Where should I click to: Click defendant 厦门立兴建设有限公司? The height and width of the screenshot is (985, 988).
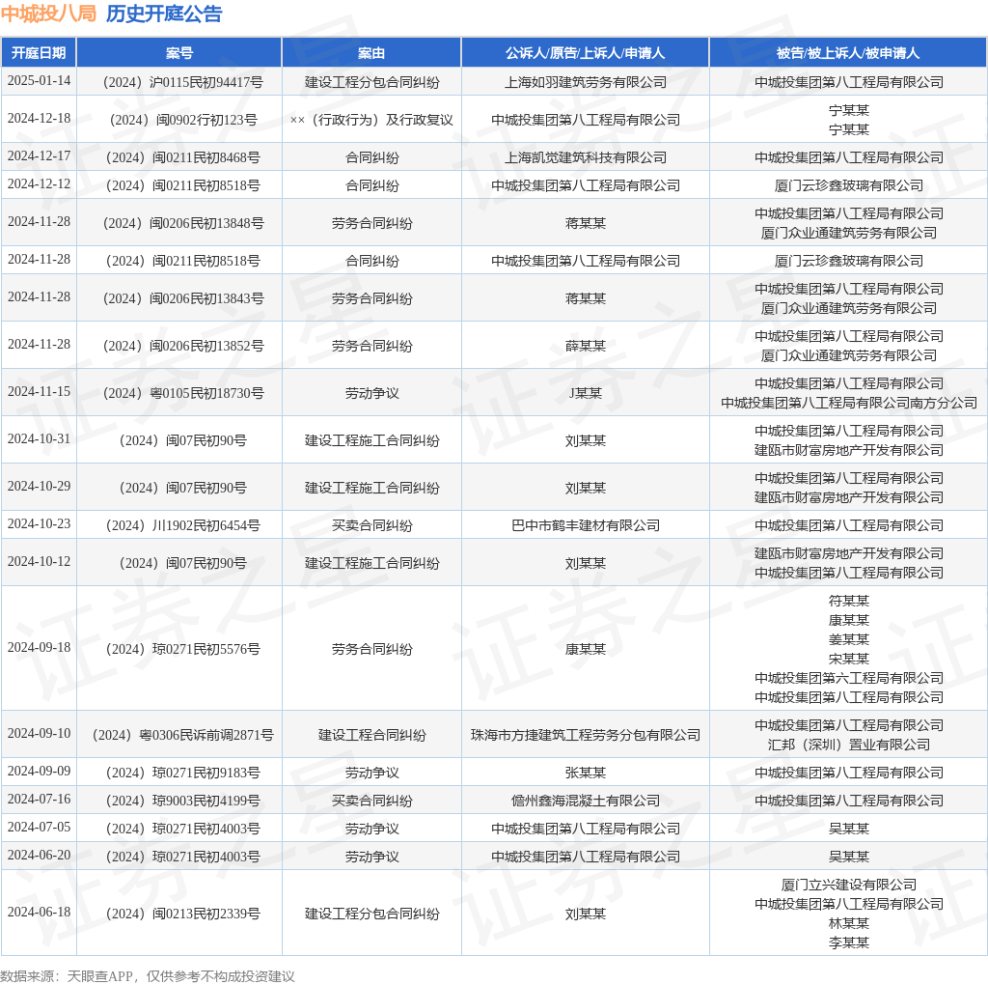(849, 885)
